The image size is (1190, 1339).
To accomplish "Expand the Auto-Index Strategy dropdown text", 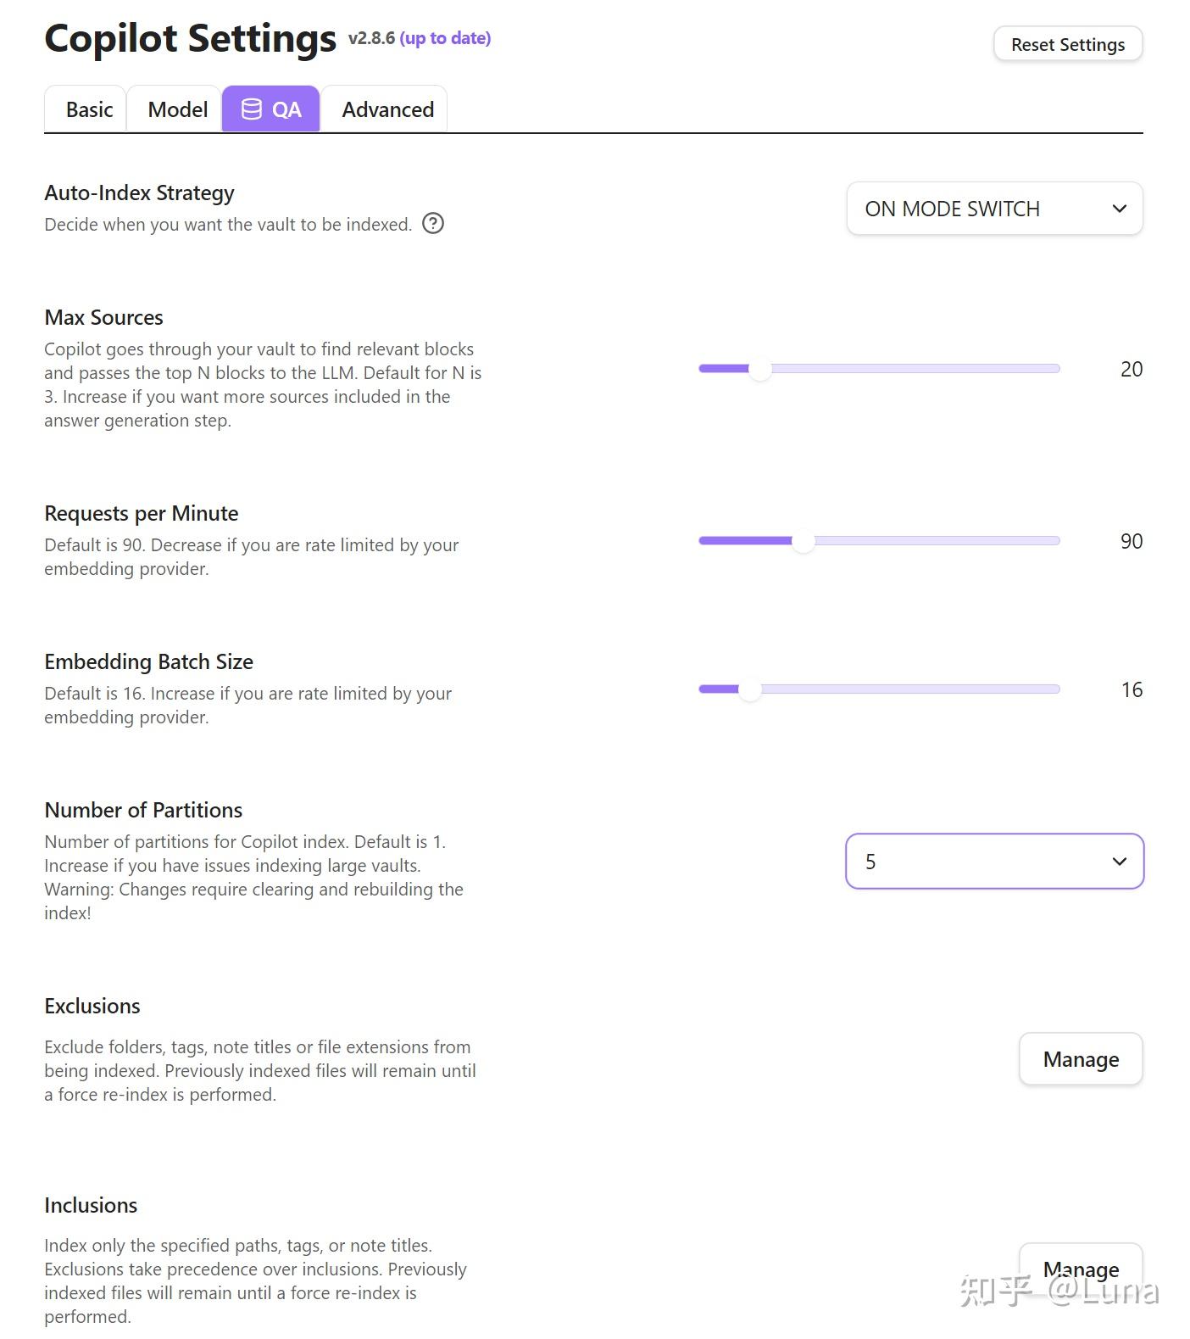I will click(x=952, y=209).
